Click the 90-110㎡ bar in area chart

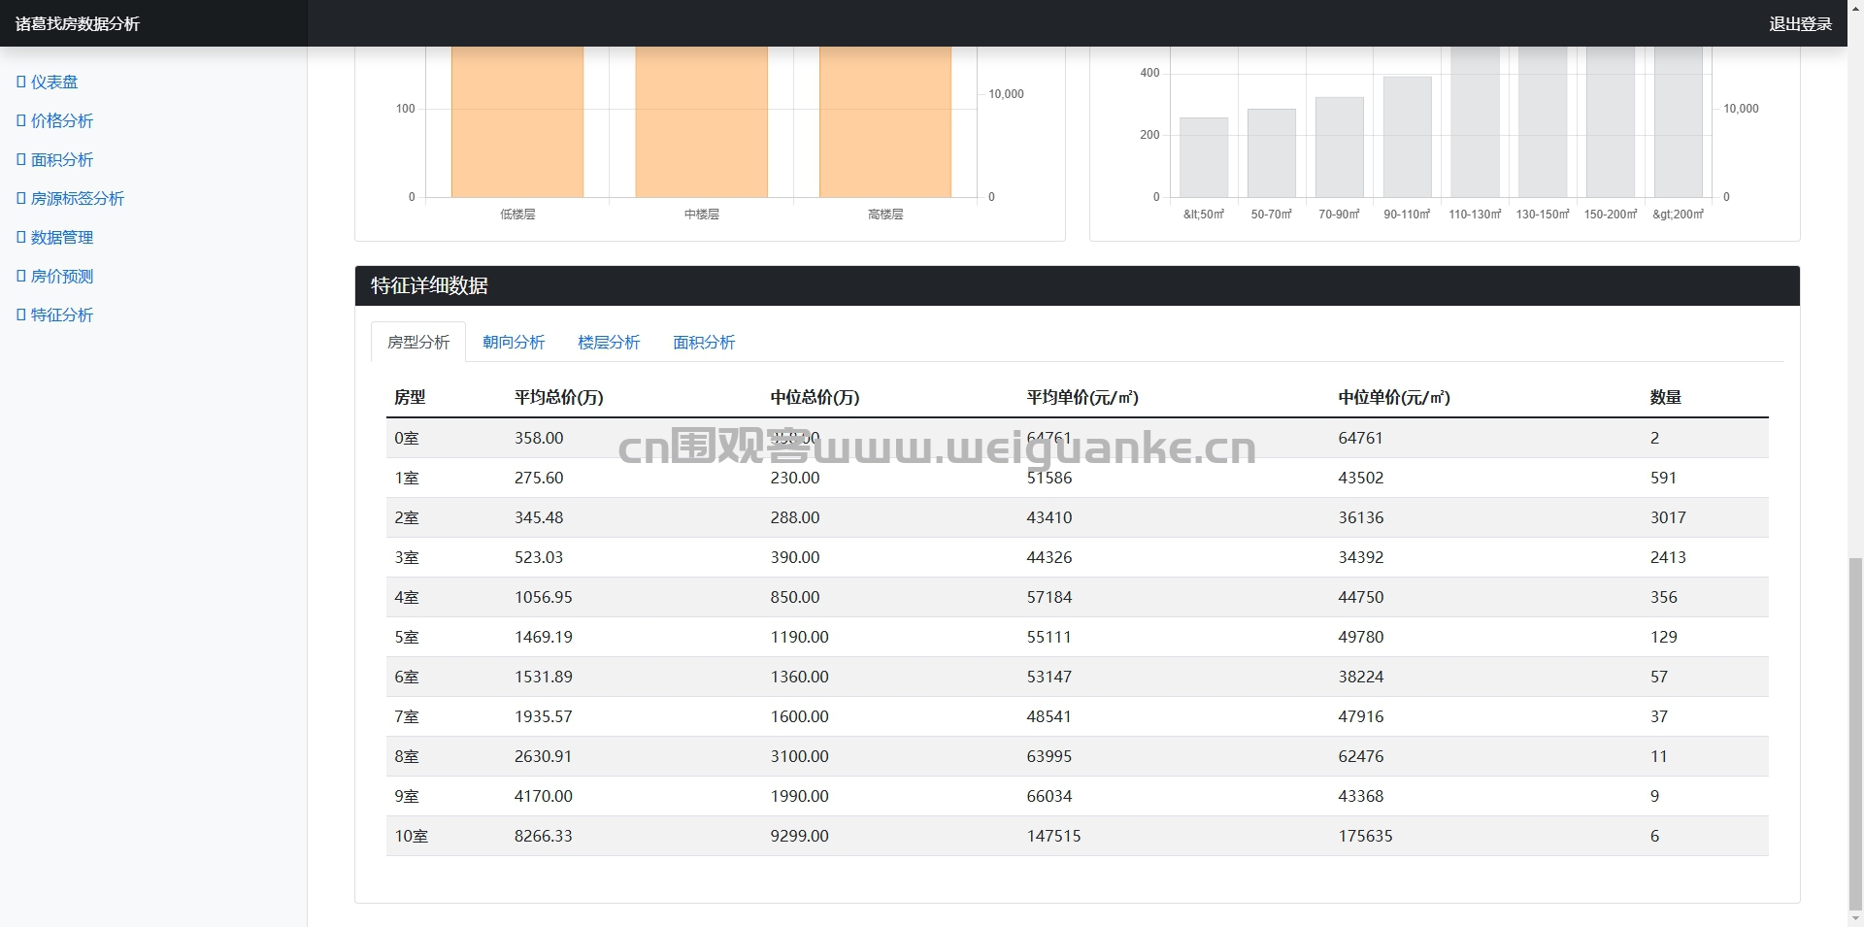pyautogui.click(x=1408, y=137)
